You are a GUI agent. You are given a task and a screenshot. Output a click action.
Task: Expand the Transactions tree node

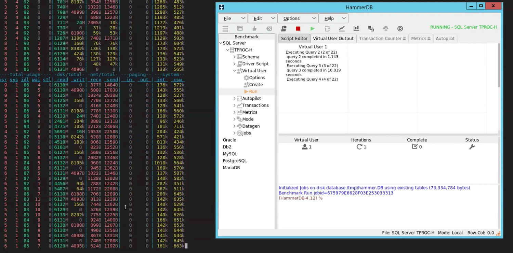[235, 105]
